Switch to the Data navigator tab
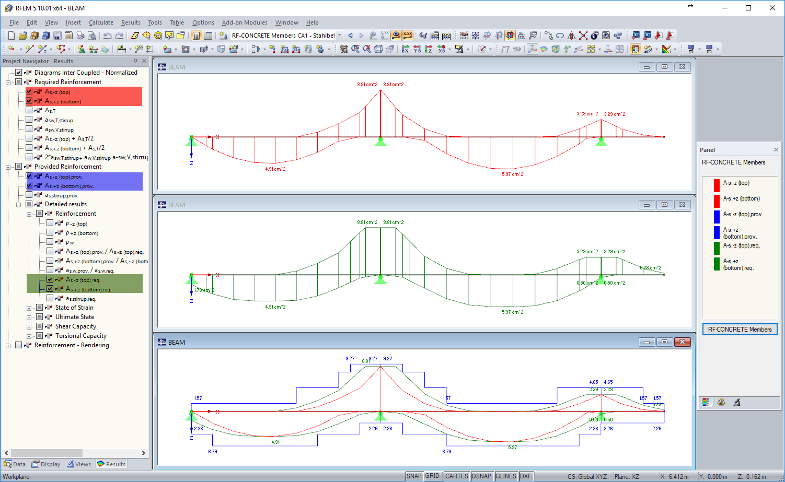 point(15,464)
